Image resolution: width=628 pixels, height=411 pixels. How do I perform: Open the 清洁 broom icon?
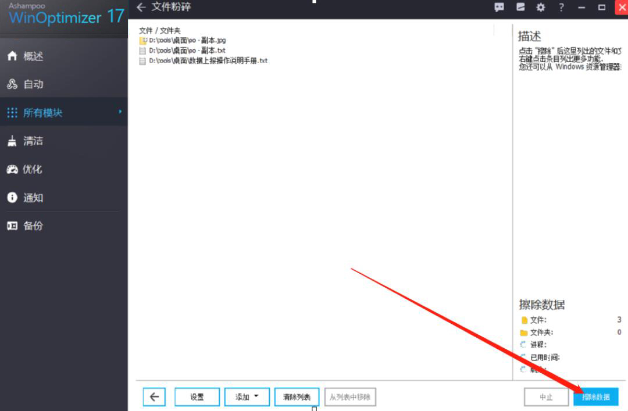[12, 141]
